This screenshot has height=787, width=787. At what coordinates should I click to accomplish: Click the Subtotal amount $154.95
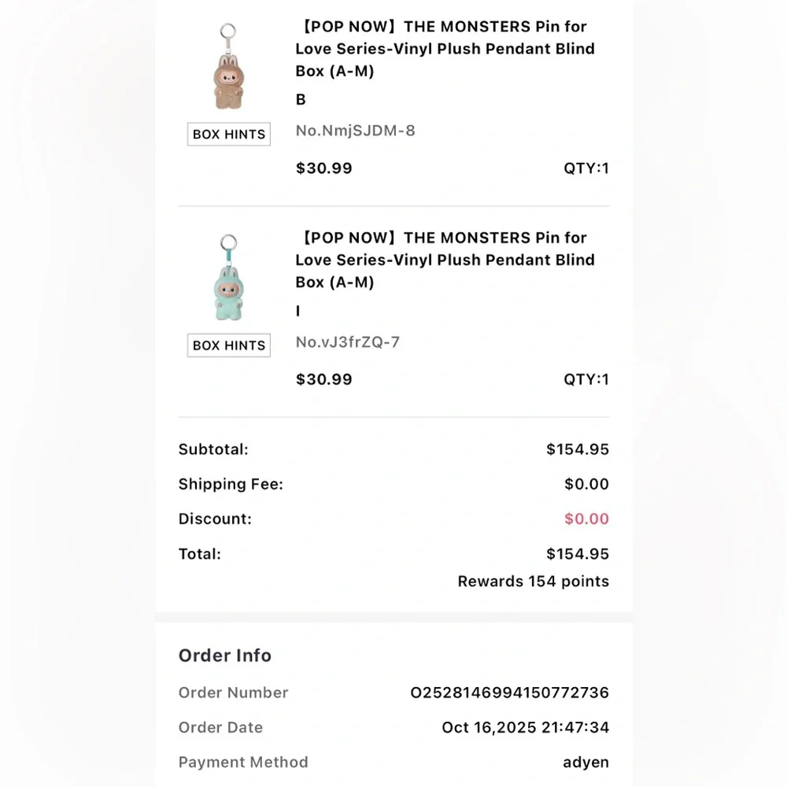578,449
